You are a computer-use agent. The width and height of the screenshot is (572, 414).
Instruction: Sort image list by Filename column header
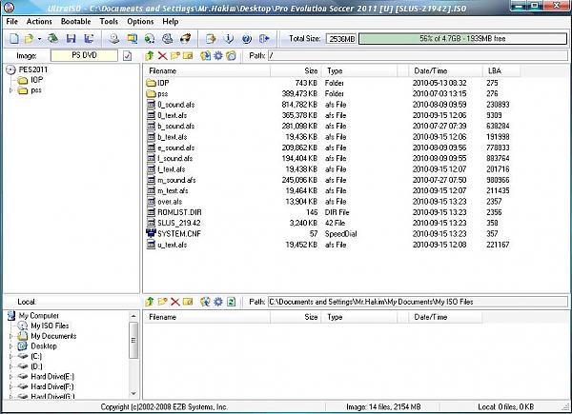click(207, 71)
